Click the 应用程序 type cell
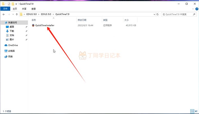The width and height of the screenshot is (199, 114). [x=107, y=25]
